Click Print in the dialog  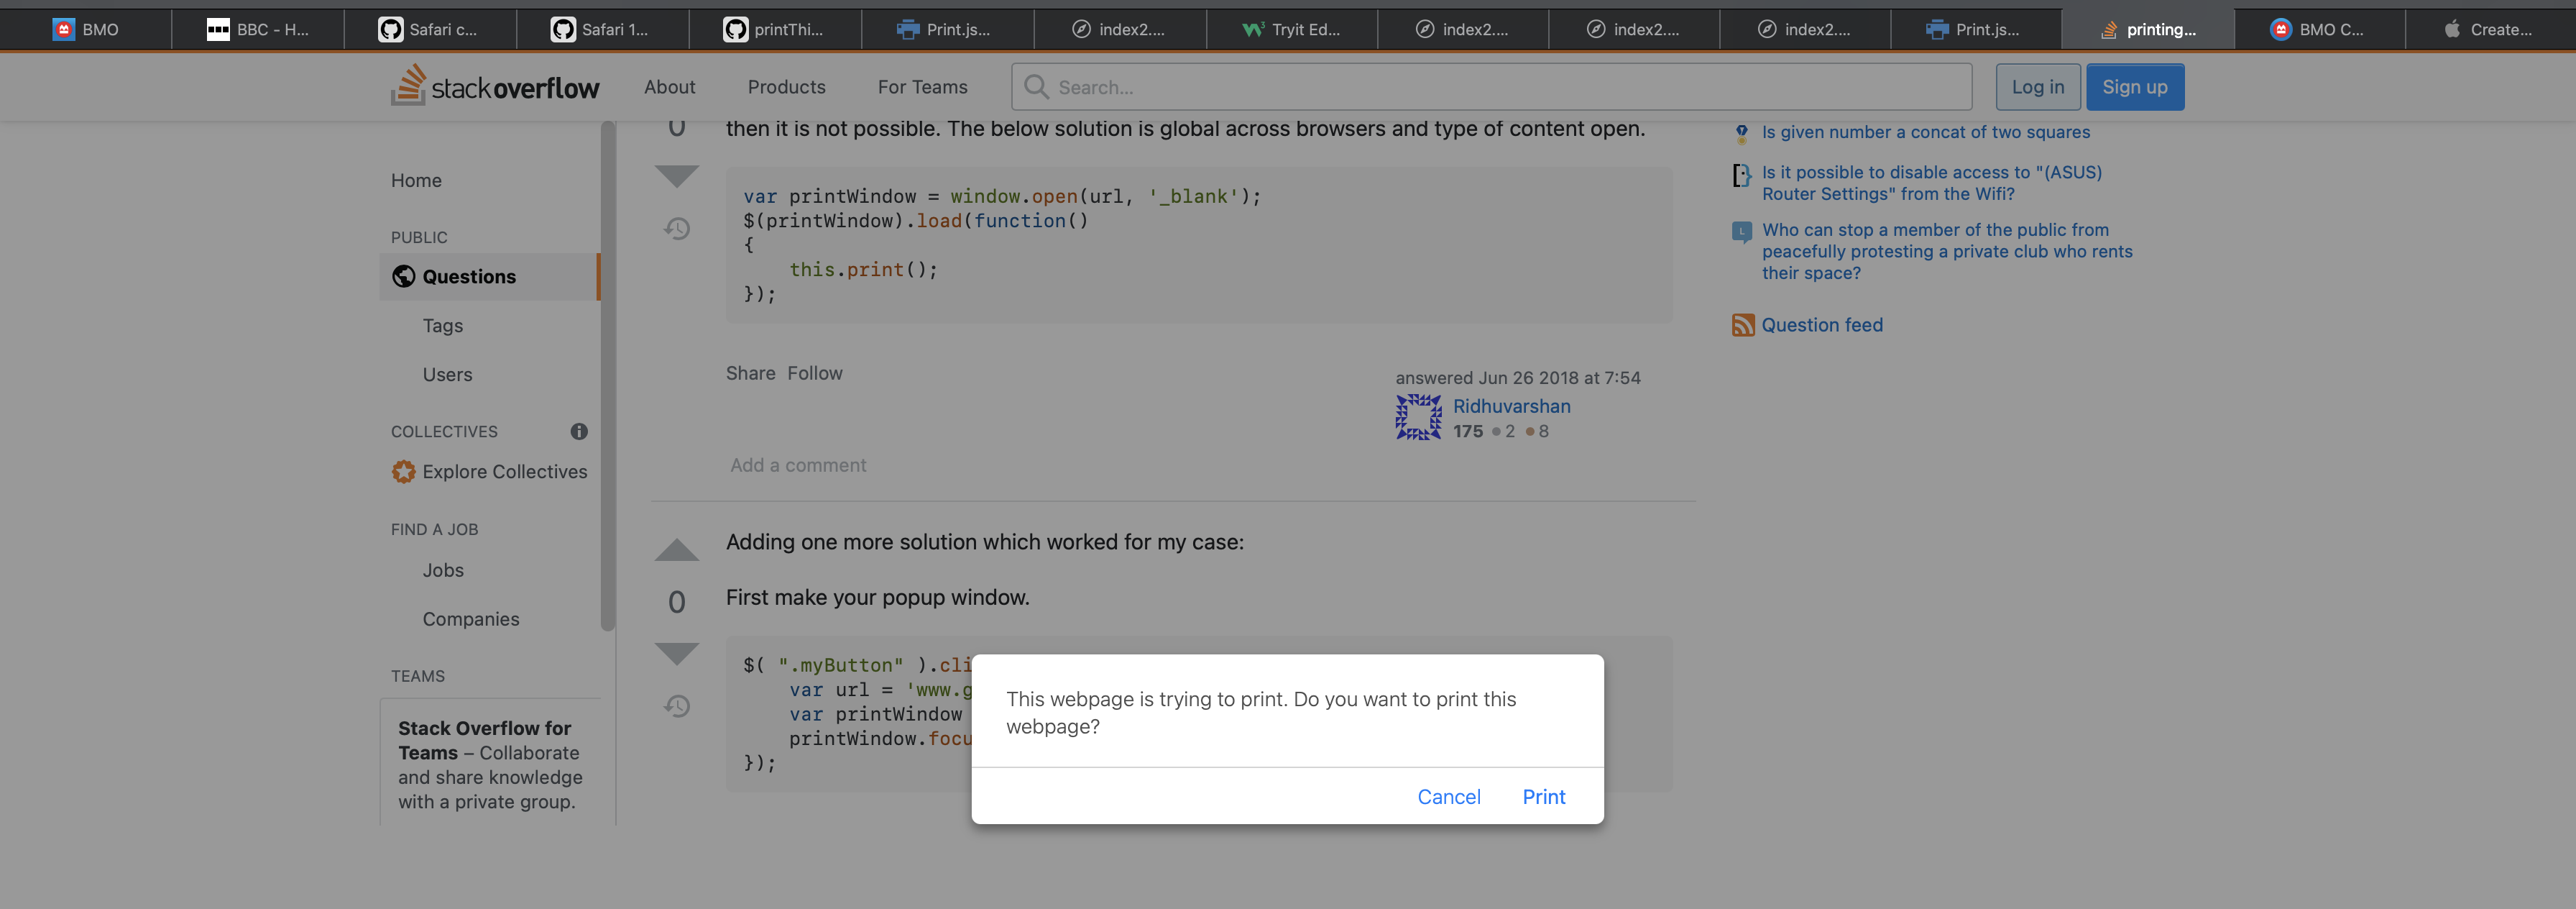[x=1543, y=797]
